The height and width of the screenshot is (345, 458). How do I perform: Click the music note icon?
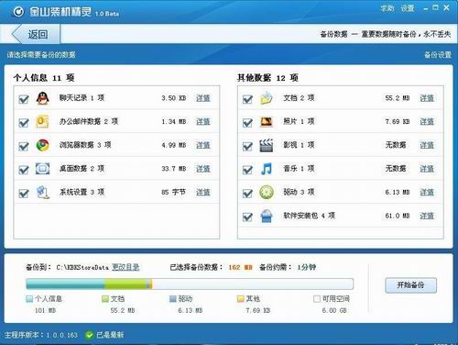[x=267, y=169]
